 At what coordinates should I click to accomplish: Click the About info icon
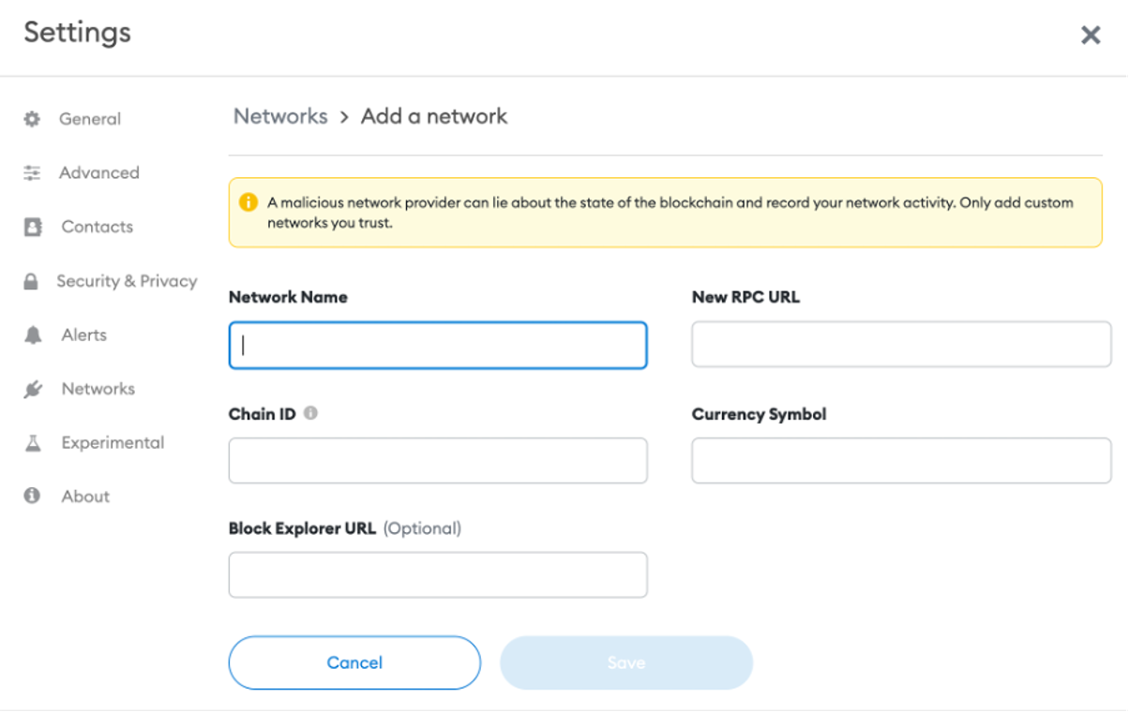(x=33, y=497)
